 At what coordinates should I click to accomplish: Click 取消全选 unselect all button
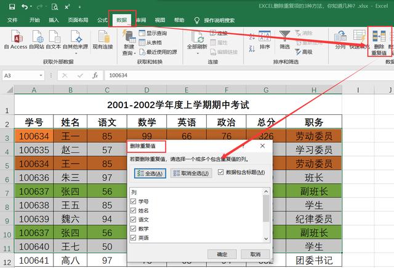[x=191, y=173]
